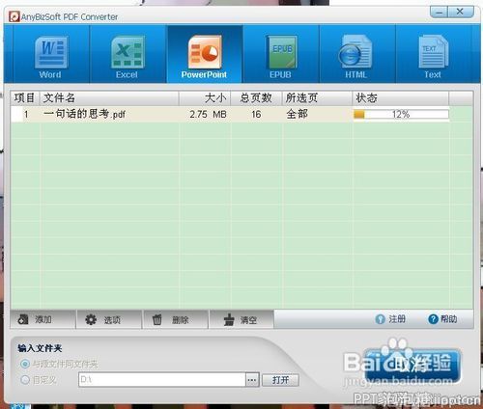This screenshot has height=409, width=483.
Task: Click 删除 (Delete) trash button
Action: pyautogui.click(x=175, y=319)
